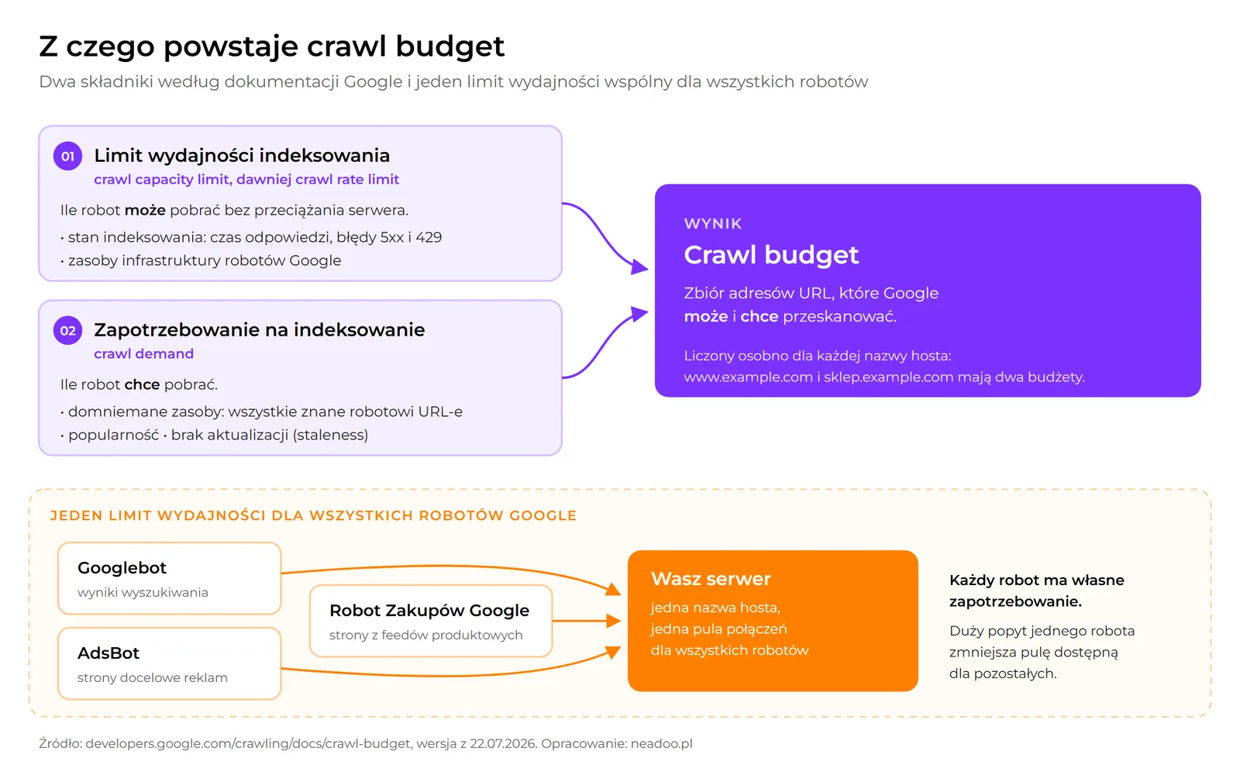The height and width of the screenshot is (775, 1240).
Task: Click bullet 'stan indeksowania: czas odpowiedzi, błędy 5xx i 429'
Action: tap(251, 237)
